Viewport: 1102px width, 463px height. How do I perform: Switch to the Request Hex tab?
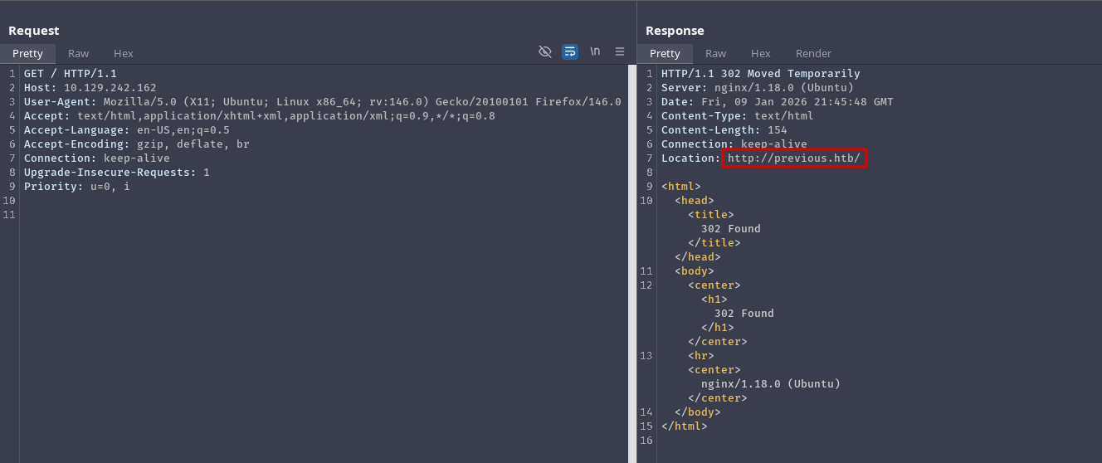(124, 53)
